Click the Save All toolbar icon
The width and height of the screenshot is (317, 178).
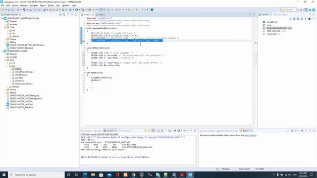click(13, 10)
